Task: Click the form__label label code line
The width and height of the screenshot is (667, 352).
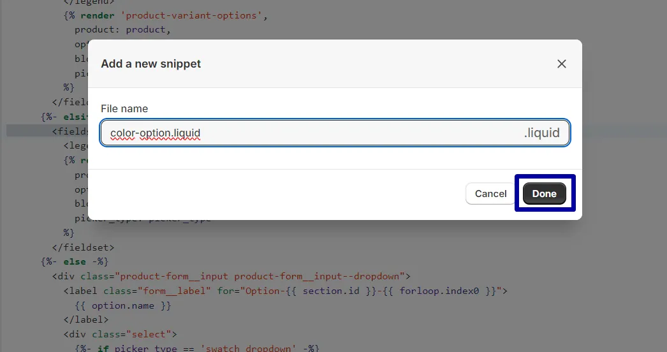Action: click(x=286, y=291)
